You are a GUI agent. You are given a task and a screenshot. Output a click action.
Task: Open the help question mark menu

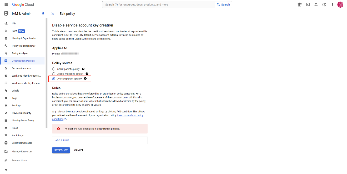pos(324,4)
